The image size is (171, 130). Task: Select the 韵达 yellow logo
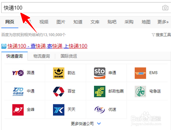[58, 73]
